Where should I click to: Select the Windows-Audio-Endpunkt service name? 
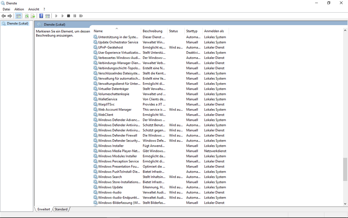(x=119, y=198)
